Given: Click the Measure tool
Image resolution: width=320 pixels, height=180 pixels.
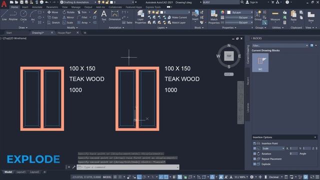Looking at the screenshot, I should pos(275,16).
